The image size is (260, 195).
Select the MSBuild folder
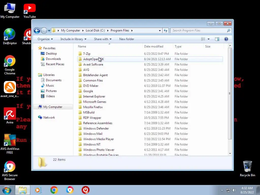click(89, 112)
